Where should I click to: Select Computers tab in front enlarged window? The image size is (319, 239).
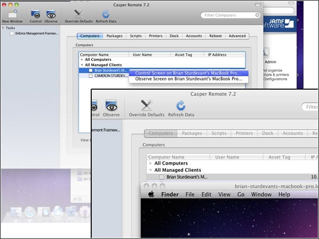click(160, 133)
